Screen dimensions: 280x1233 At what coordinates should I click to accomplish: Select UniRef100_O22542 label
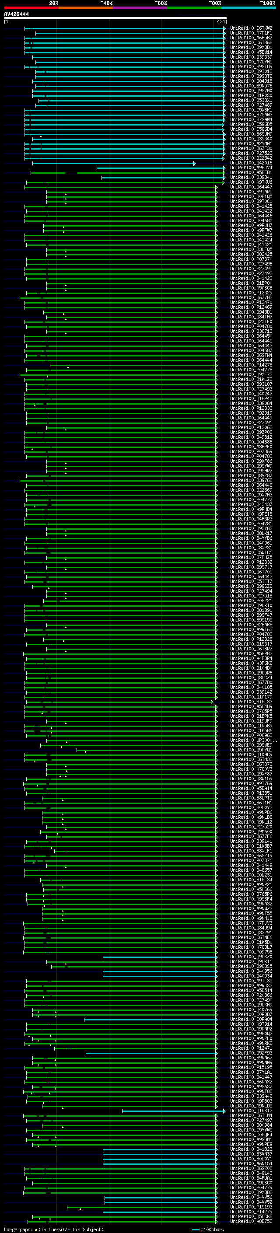tap(251, 158)
